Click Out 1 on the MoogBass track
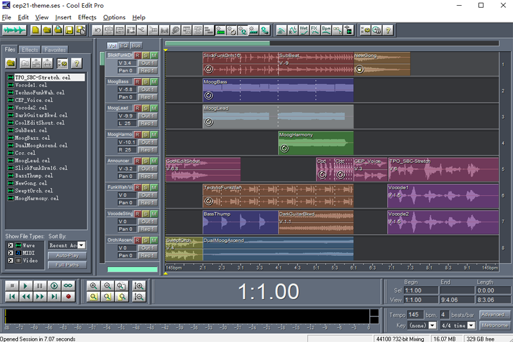 point(147,89)
